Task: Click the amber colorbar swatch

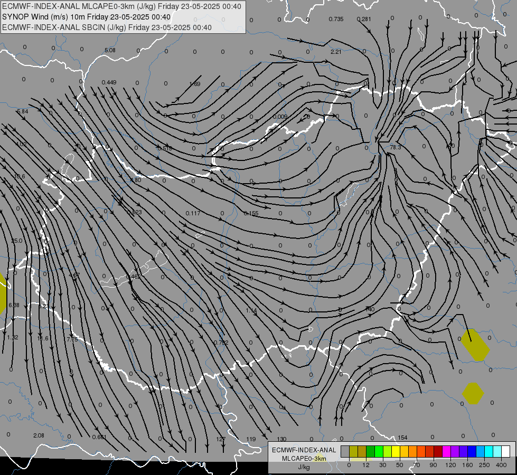Action: pos(405,451)
